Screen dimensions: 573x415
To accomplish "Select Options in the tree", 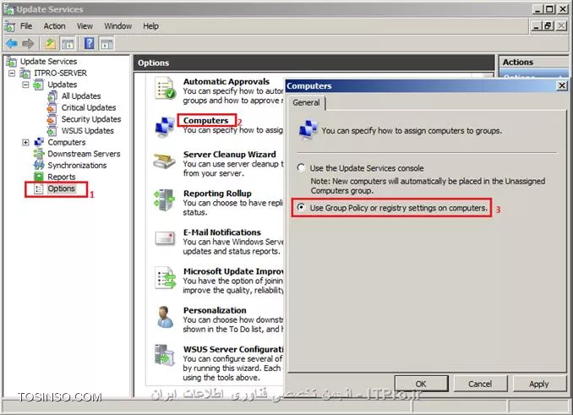I will click(x=62, y=188).
